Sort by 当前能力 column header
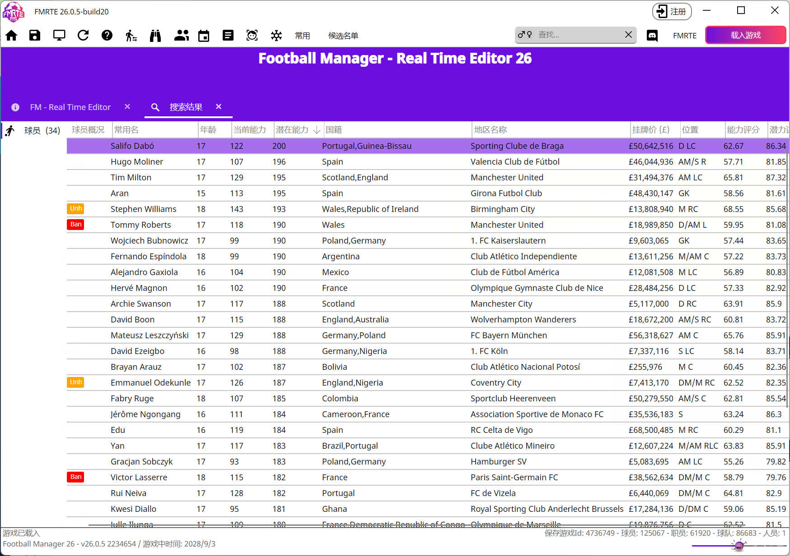Viewport: 790px width, 556px height. click(x=250, y=130)
